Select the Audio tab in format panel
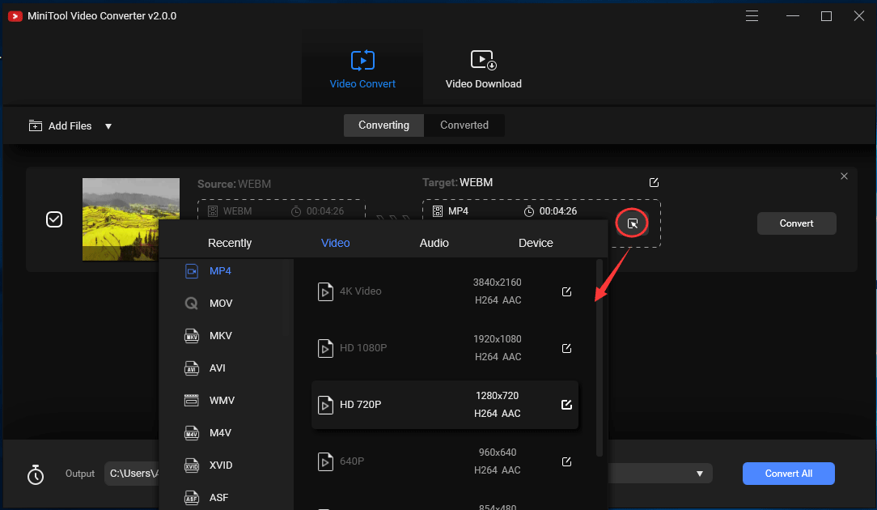The height and width of the screenshot is (510, 877). (x=434, y=243)
